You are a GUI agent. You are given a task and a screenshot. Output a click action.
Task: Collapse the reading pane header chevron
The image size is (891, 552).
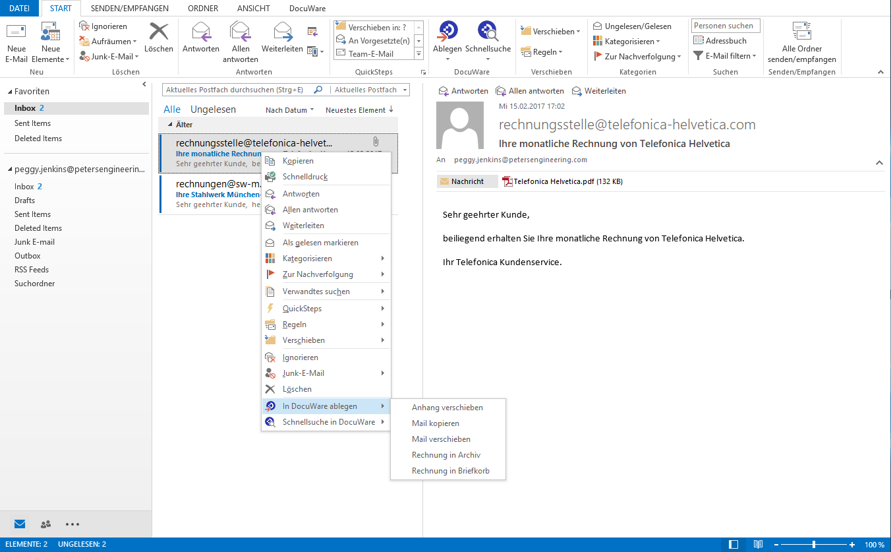pyautogui.click(x=878, y=162)
